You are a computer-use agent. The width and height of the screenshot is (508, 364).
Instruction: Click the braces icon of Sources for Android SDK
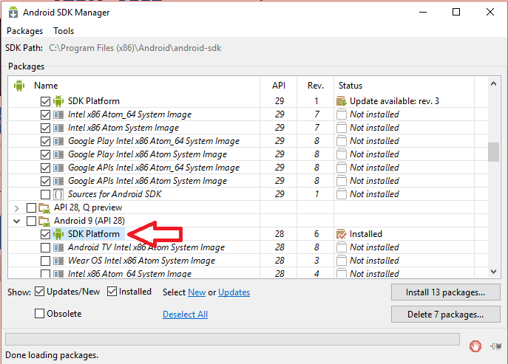click(58, 194)
